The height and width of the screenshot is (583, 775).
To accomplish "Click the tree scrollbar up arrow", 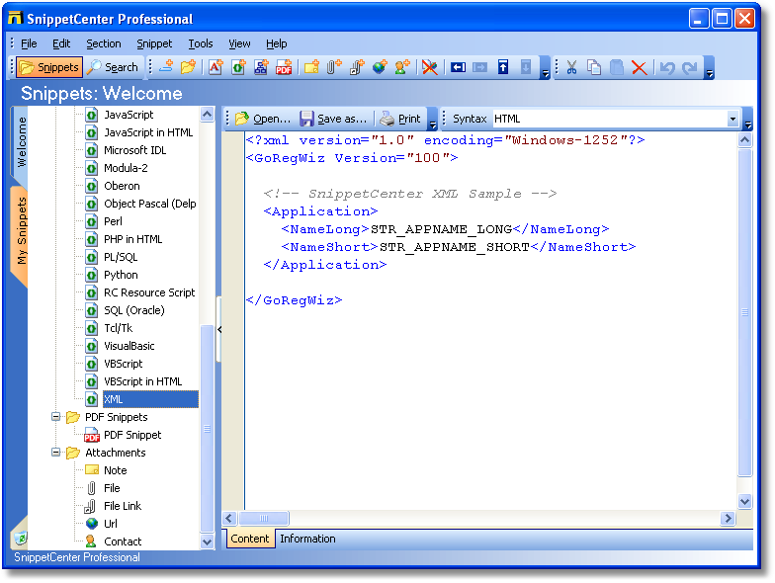I will click(x=208, y=115).
